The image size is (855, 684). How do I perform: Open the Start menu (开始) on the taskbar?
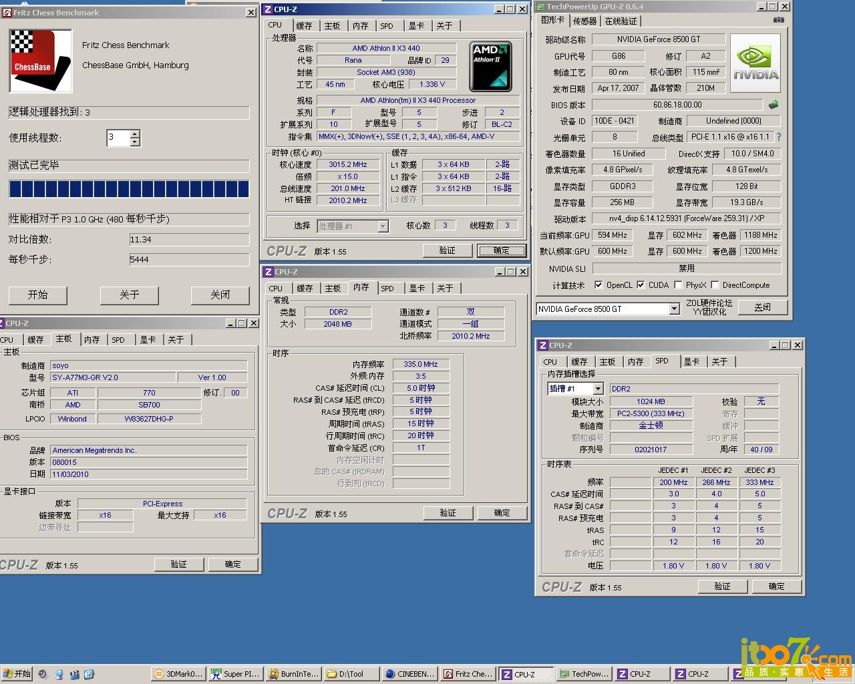[17, 674]
